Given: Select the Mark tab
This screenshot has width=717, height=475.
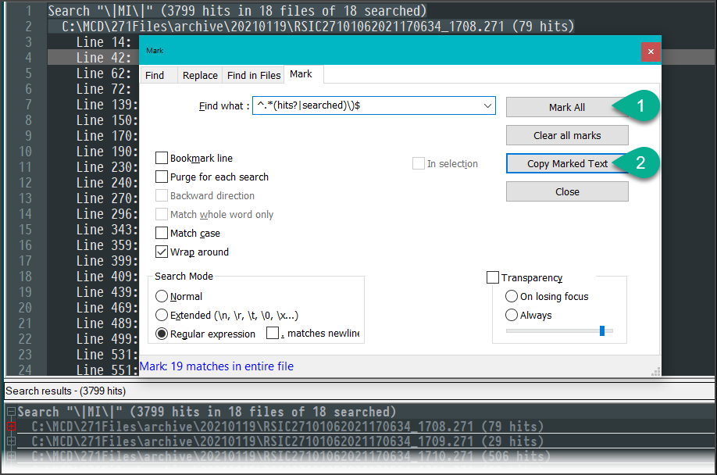Looking at the screenshot, I should [x=301, y=74].
